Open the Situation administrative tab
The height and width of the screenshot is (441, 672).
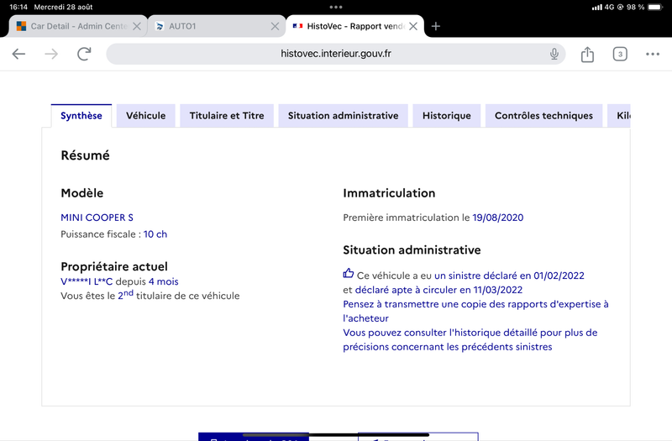343,116
